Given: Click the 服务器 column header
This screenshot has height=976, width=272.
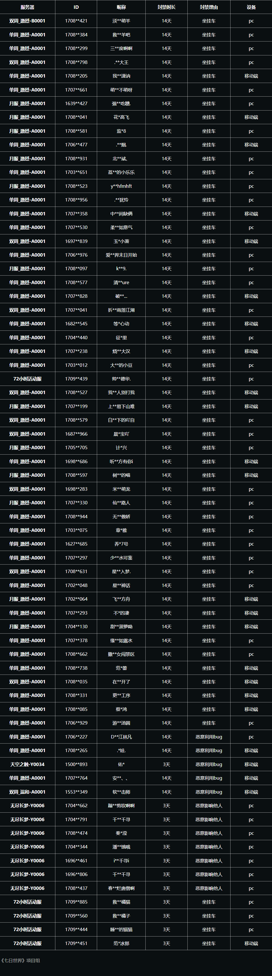Looking at the screenshot, I should point(27,7).
